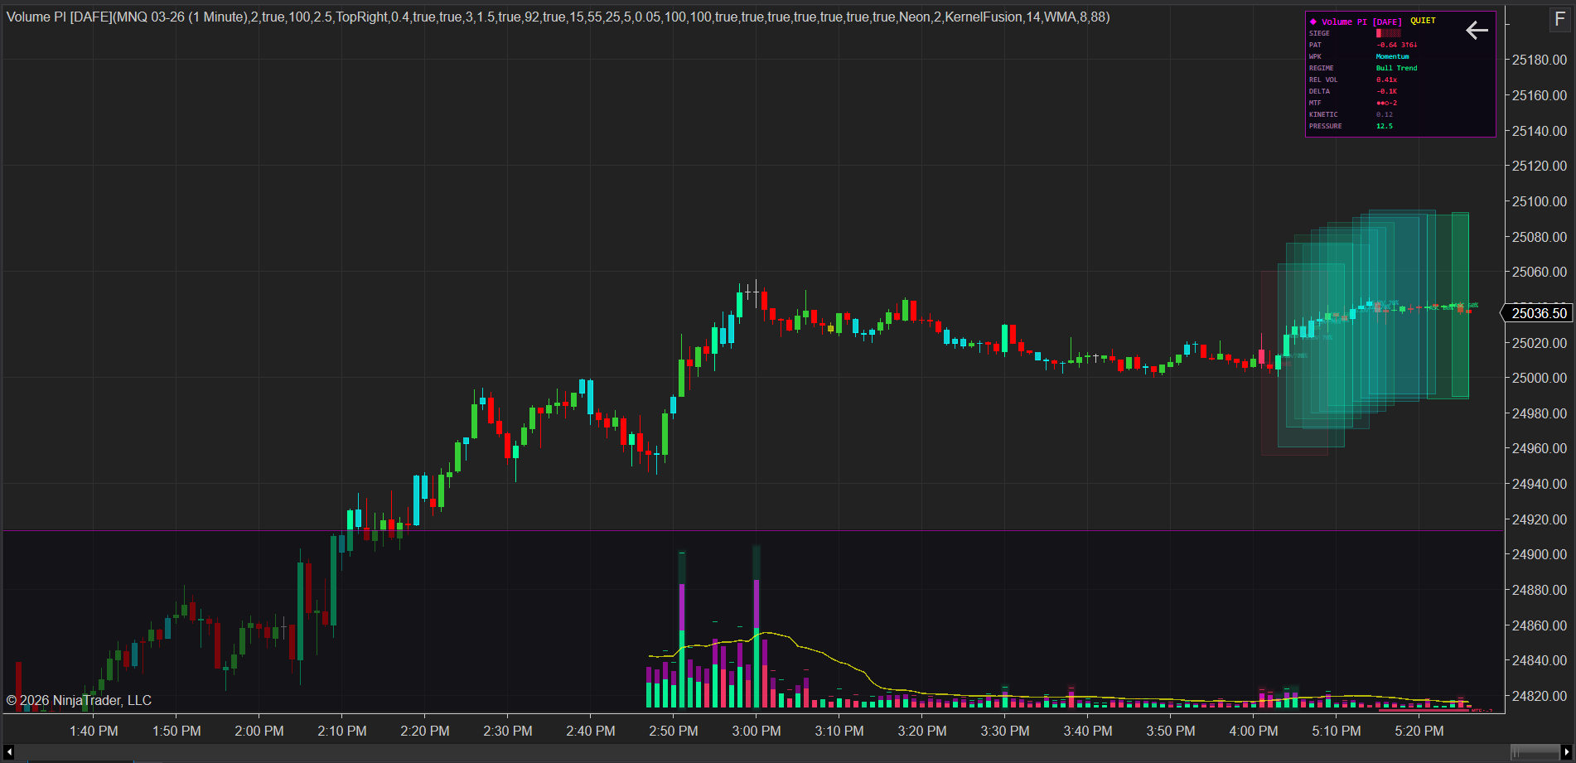
Task: Click the Volume PI [DAFE] panel title
Action: [x=1361, y=22]
